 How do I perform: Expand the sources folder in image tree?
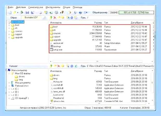point(9,31)
